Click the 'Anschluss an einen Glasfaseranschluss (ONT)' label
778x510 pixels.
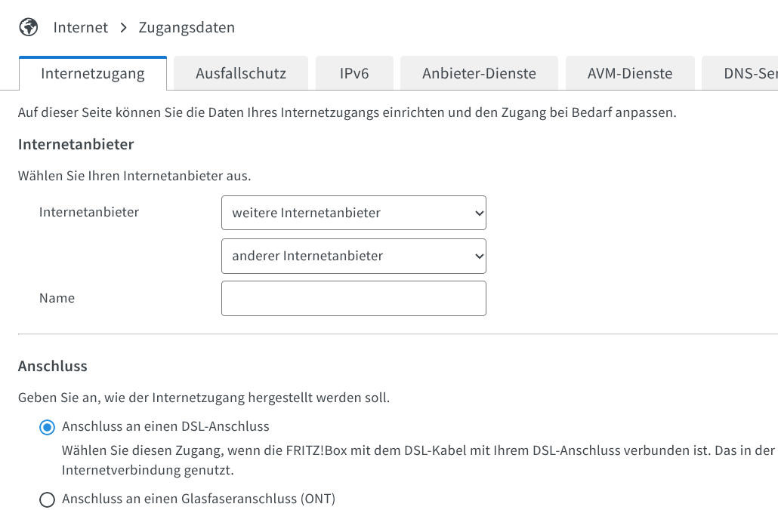[199, 499]
